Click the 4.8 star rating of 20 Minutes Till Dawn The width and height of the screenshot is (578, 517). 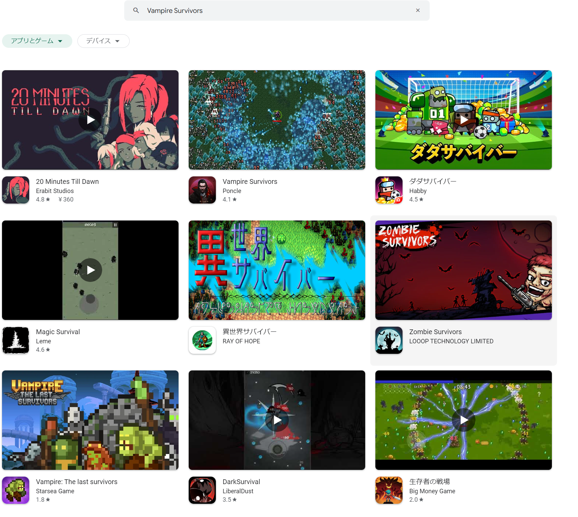pyautogui.click(x=43, y=199)
